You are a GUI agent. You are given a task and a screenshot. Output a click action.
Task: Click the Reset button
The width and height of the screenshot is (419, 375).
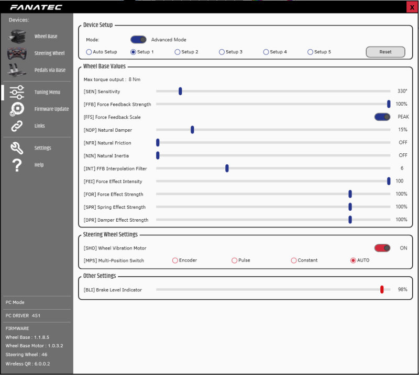pos(385,52)
